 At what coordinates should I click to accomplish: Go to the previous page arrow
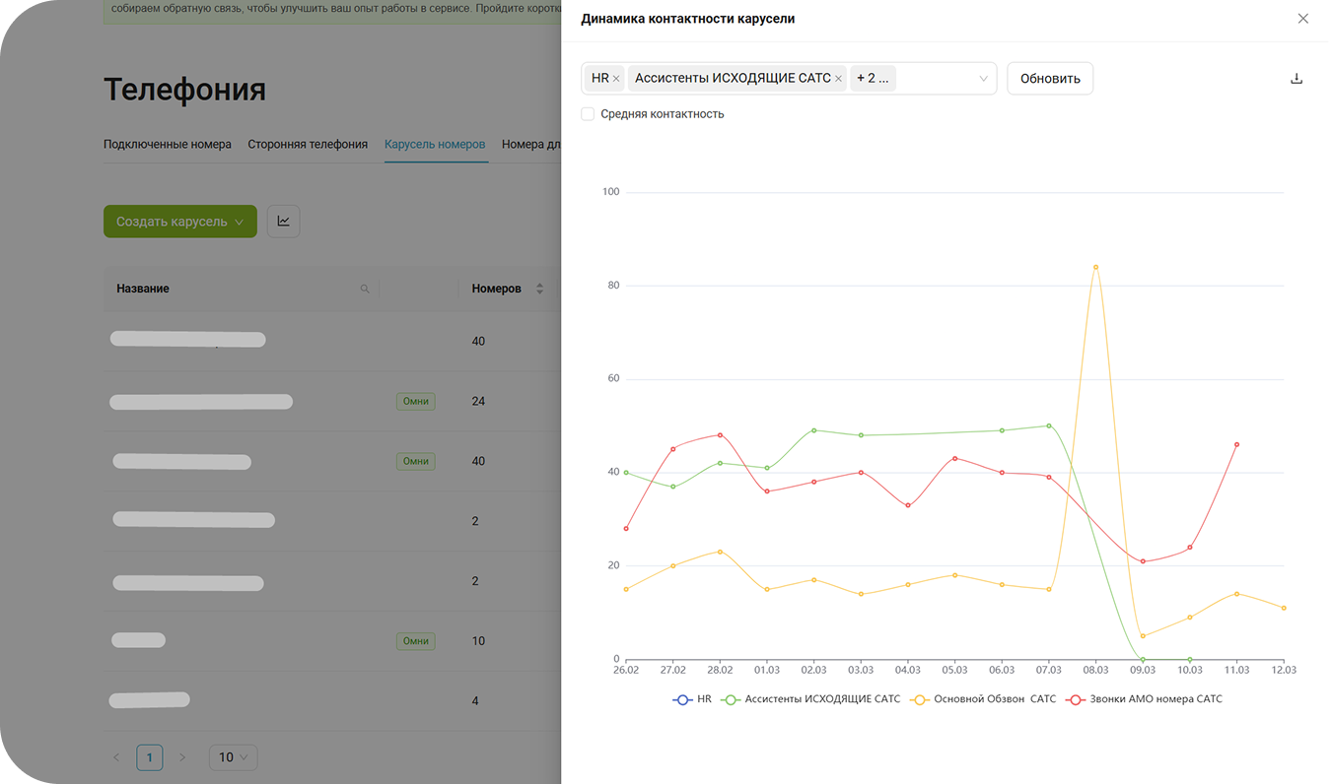point(116,757)
